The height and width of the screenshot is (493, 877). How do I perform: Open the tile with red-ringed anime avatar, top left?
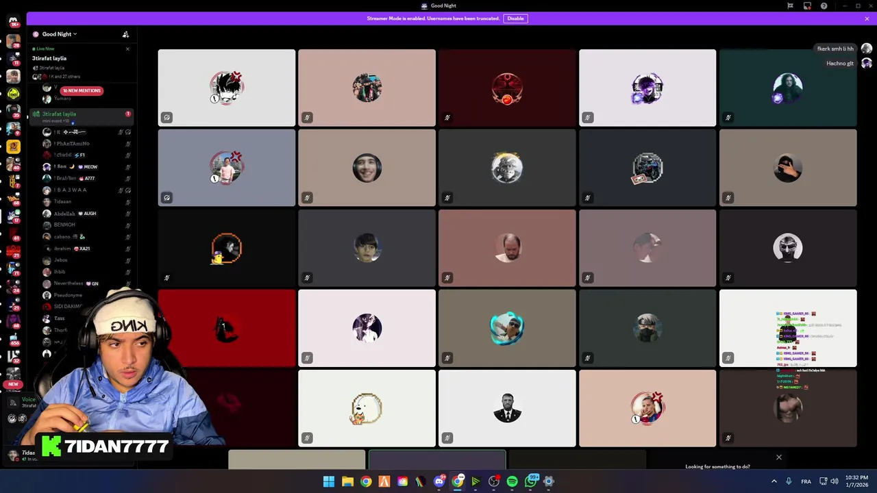(x=227, y=88)
